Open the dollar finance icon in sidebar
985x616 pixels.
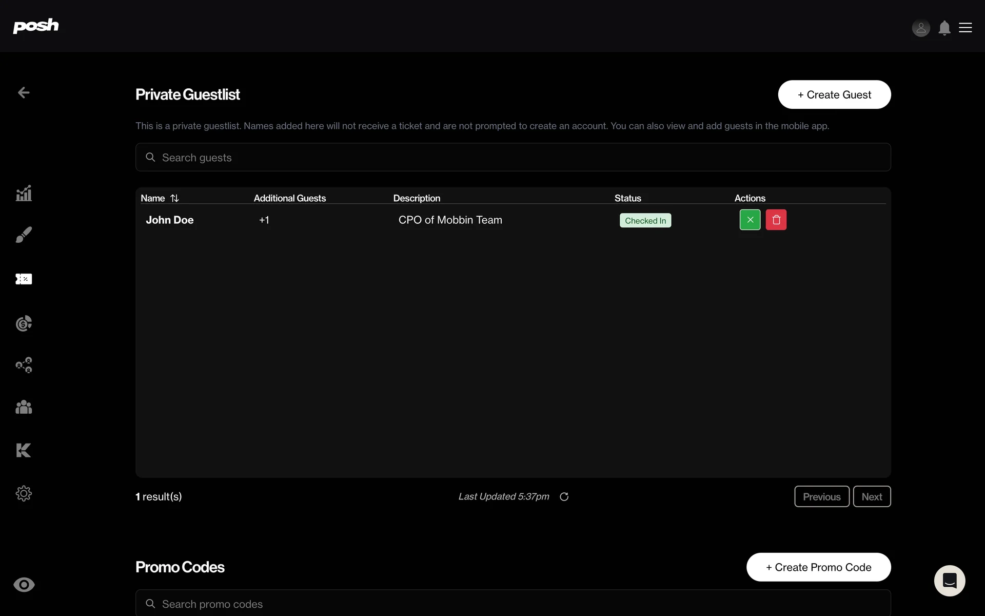pyautogui.click(x=24, y=323)
